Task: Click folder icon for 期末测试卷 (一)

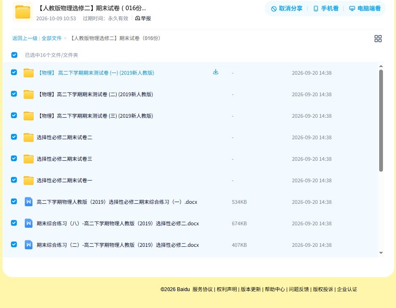Action: [29, 73]
